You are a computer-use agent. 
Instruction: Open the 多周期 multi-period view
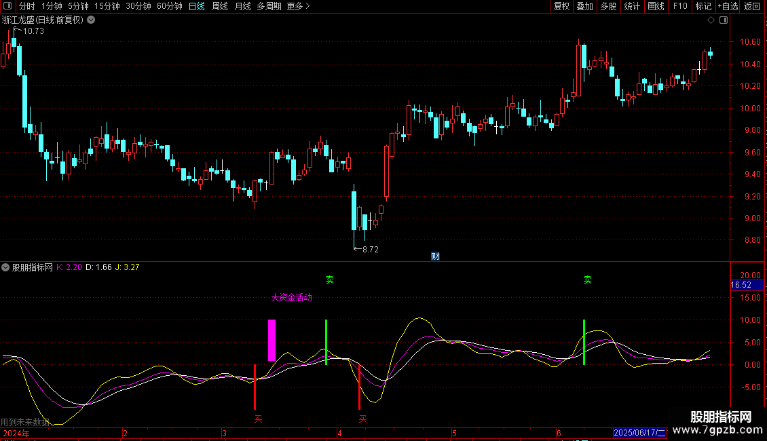(x=269, y=6)
